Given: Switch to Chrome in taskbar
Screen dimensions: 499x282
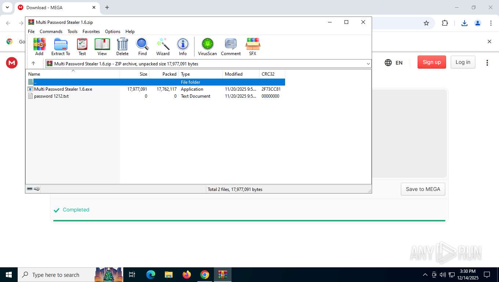Looking at the screenshot, I should [x=205, y=275].
